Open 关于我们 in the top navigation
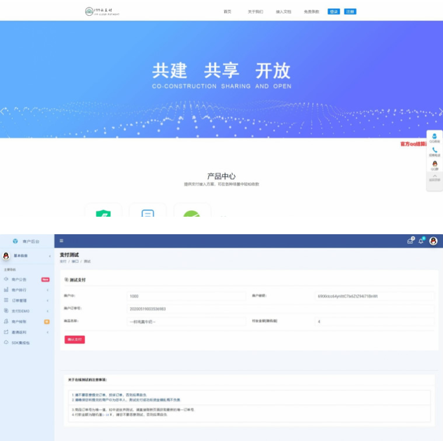Viewport: 443px width, 441px height. point(255,12)
